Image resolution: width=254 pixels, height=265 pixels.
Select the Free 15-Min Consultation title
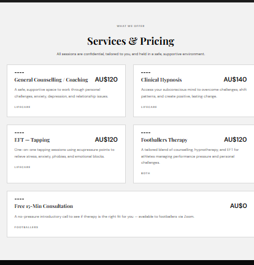(x=44, y=206)
